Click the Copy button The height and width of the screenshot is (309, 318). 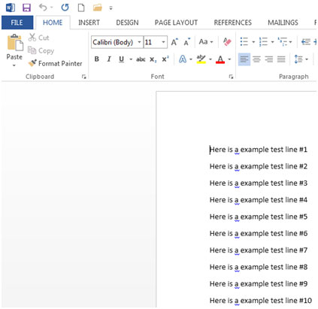pos(41,50)
